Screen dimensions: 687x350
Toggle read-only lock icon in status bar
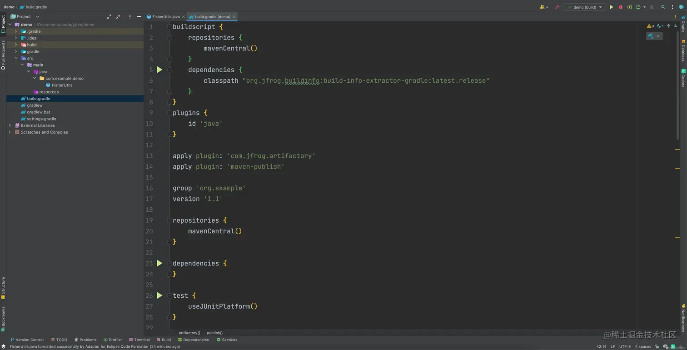tap(657, 346)
